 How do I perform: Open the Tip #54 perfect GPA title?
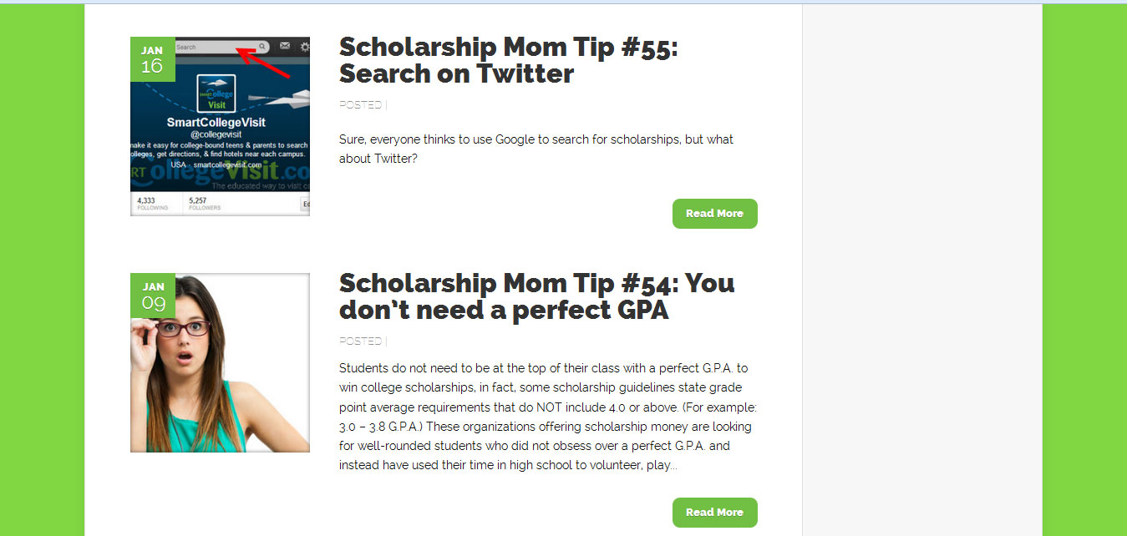pos(536,296)
